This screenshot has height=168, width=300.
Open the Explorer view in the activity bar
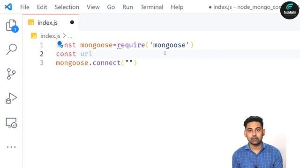(11, 26)
